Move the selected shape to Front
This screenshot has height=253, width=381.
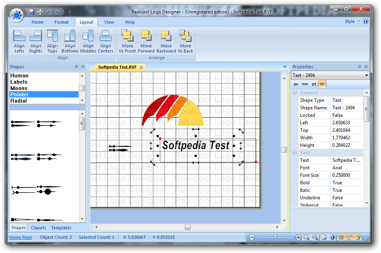pyautogui.click(x=127, y=41)
